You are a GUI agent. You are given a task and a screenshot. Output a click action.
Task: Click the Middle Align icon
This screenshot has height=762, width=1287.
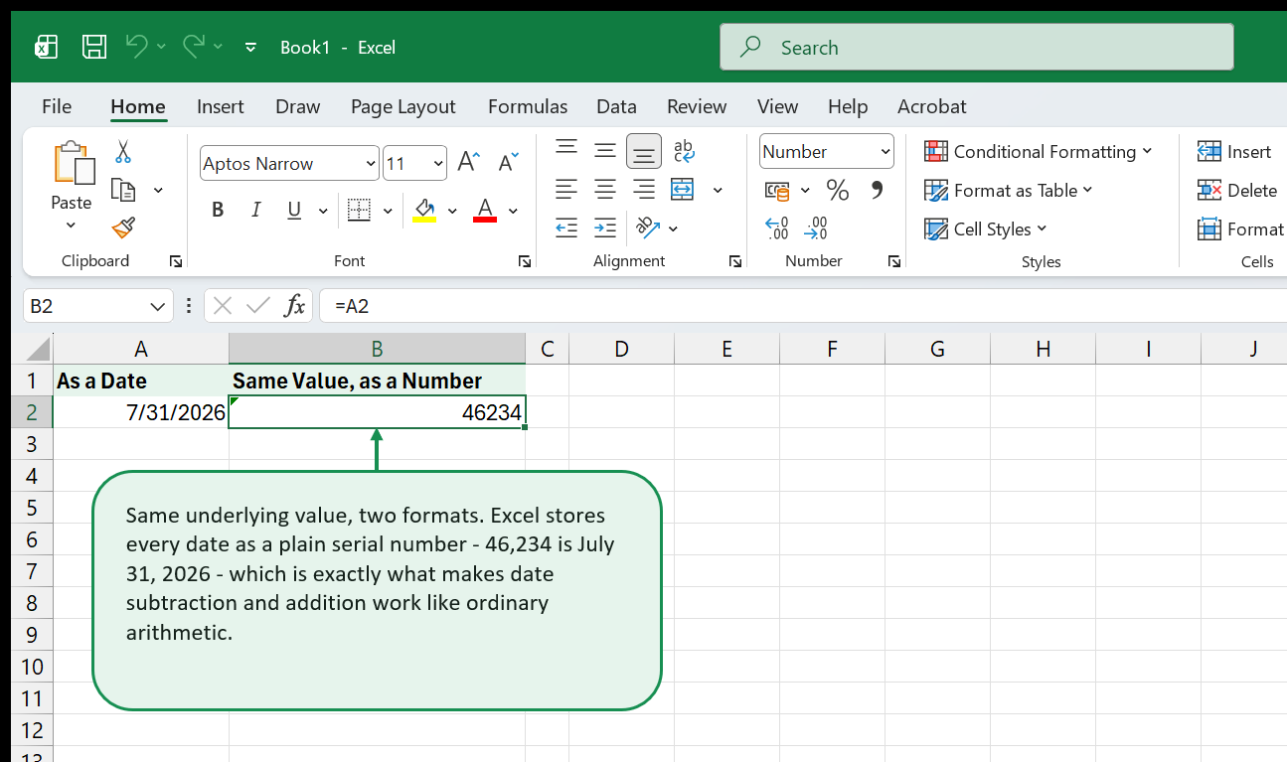click(x=605, y=151)
